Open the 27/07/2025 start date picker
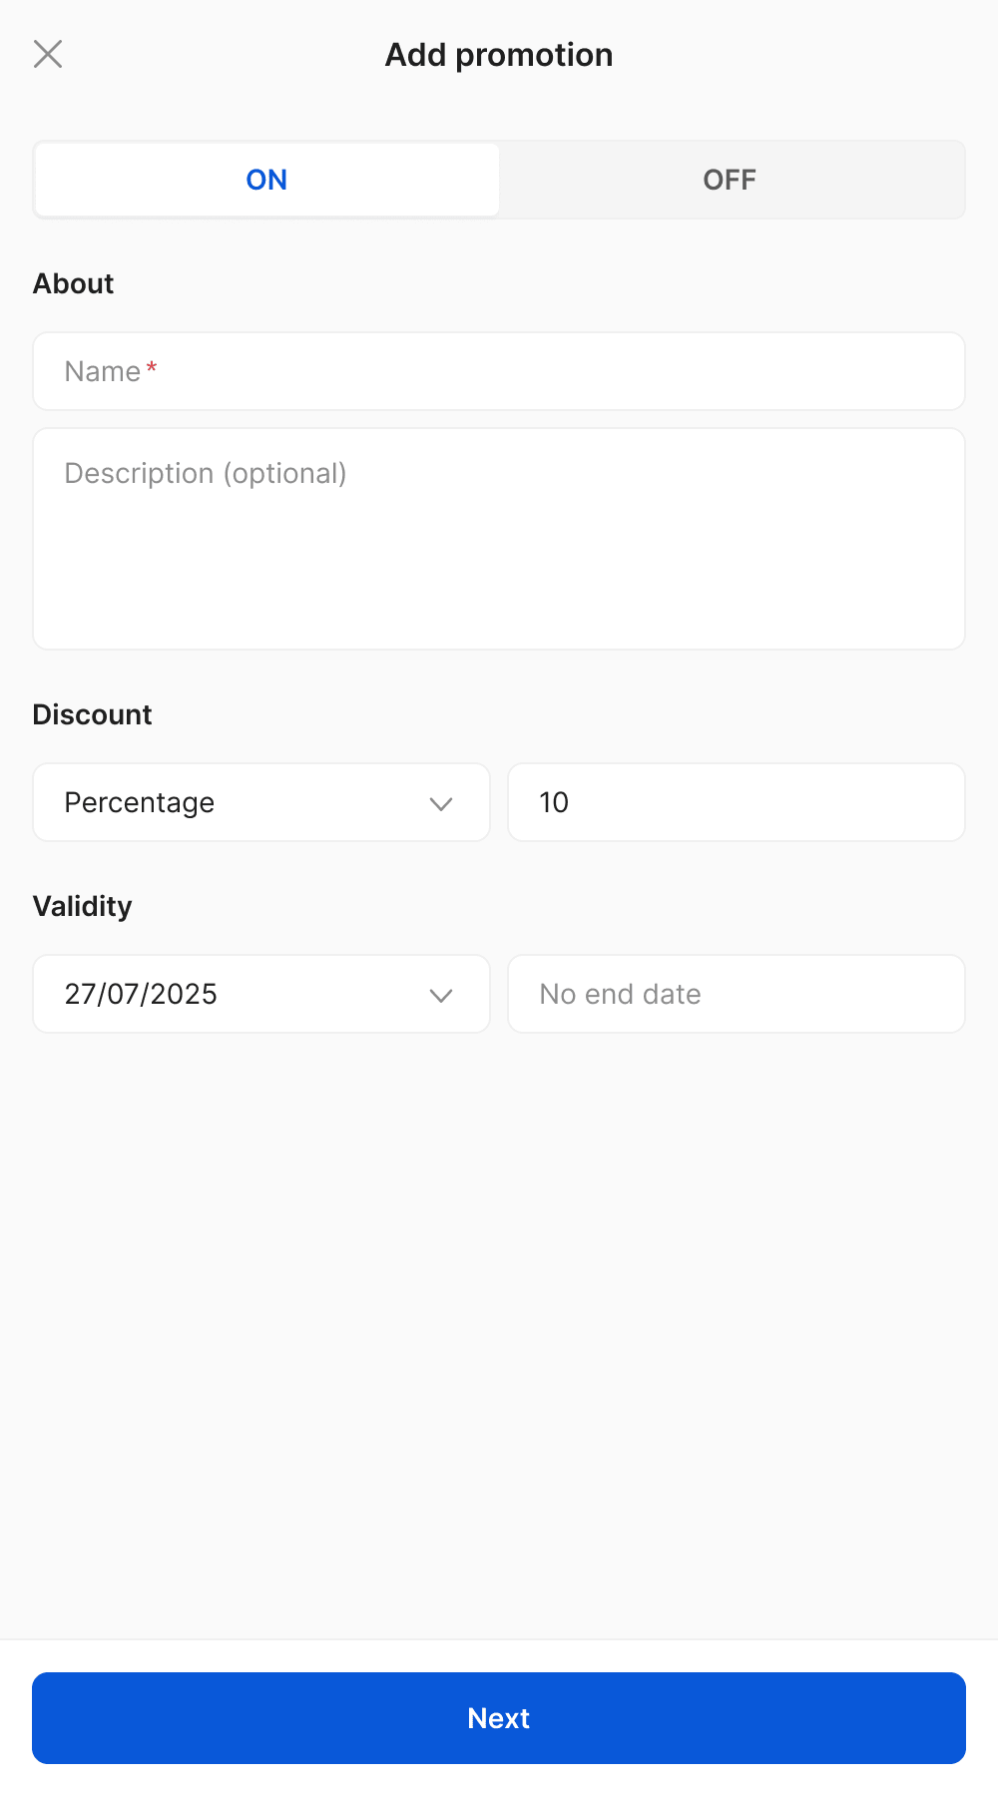Image resolution: width=998 pixels, height=1796 pixels. tap(240, 994)
